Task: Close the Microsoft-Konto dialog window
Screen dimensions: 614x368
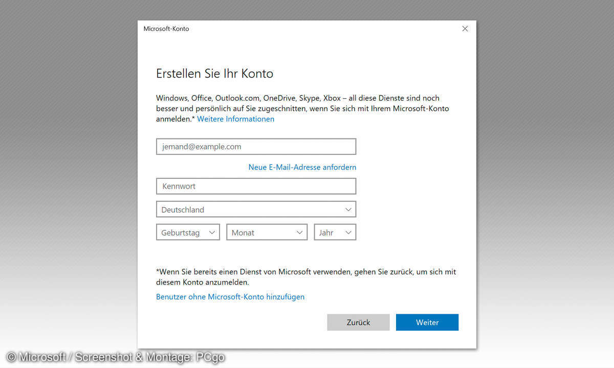Action: pyautogui.click(x=465, y=29)
